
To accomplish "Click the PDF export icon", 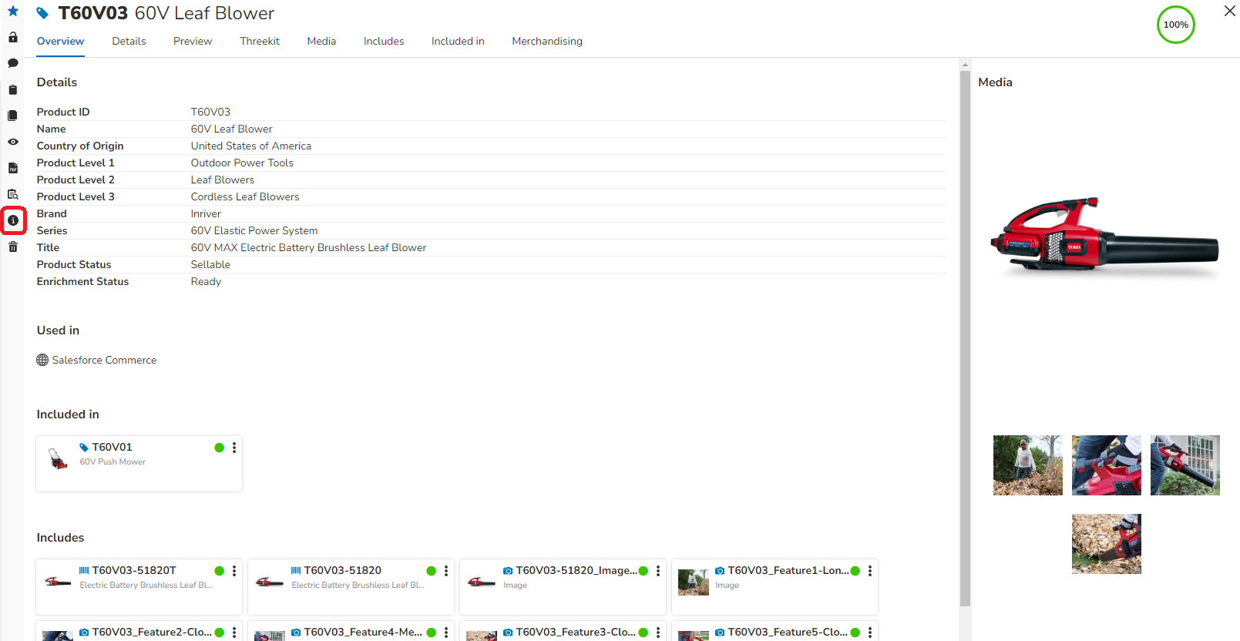I will point(13,168).
